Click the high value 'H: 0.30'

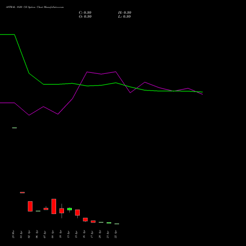pyautogui.click(x=124, y=13)
